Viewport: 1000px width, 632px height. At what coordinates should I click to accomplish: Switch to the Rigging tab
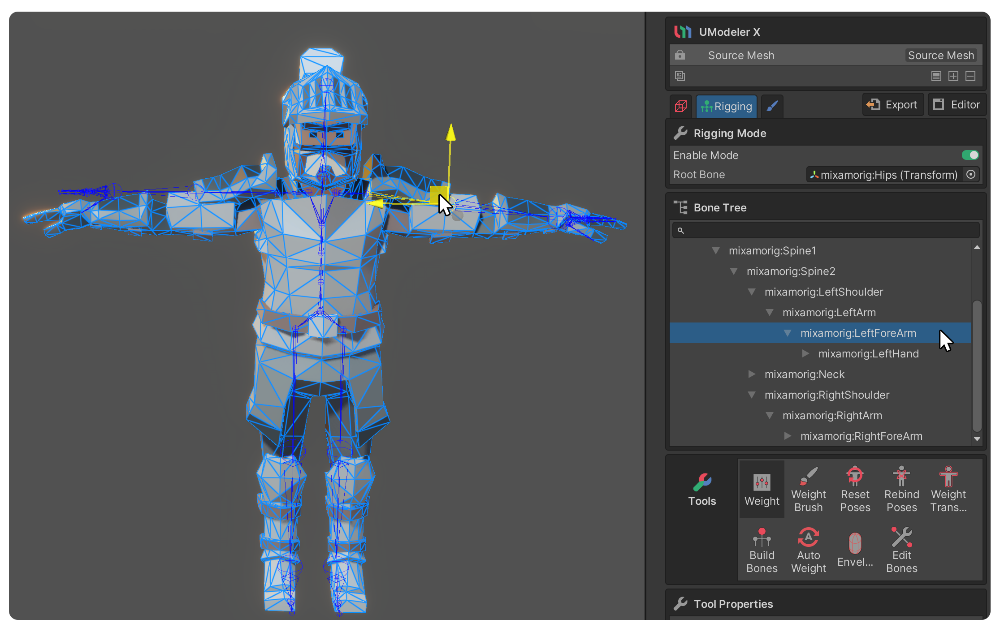click(726, 106)
